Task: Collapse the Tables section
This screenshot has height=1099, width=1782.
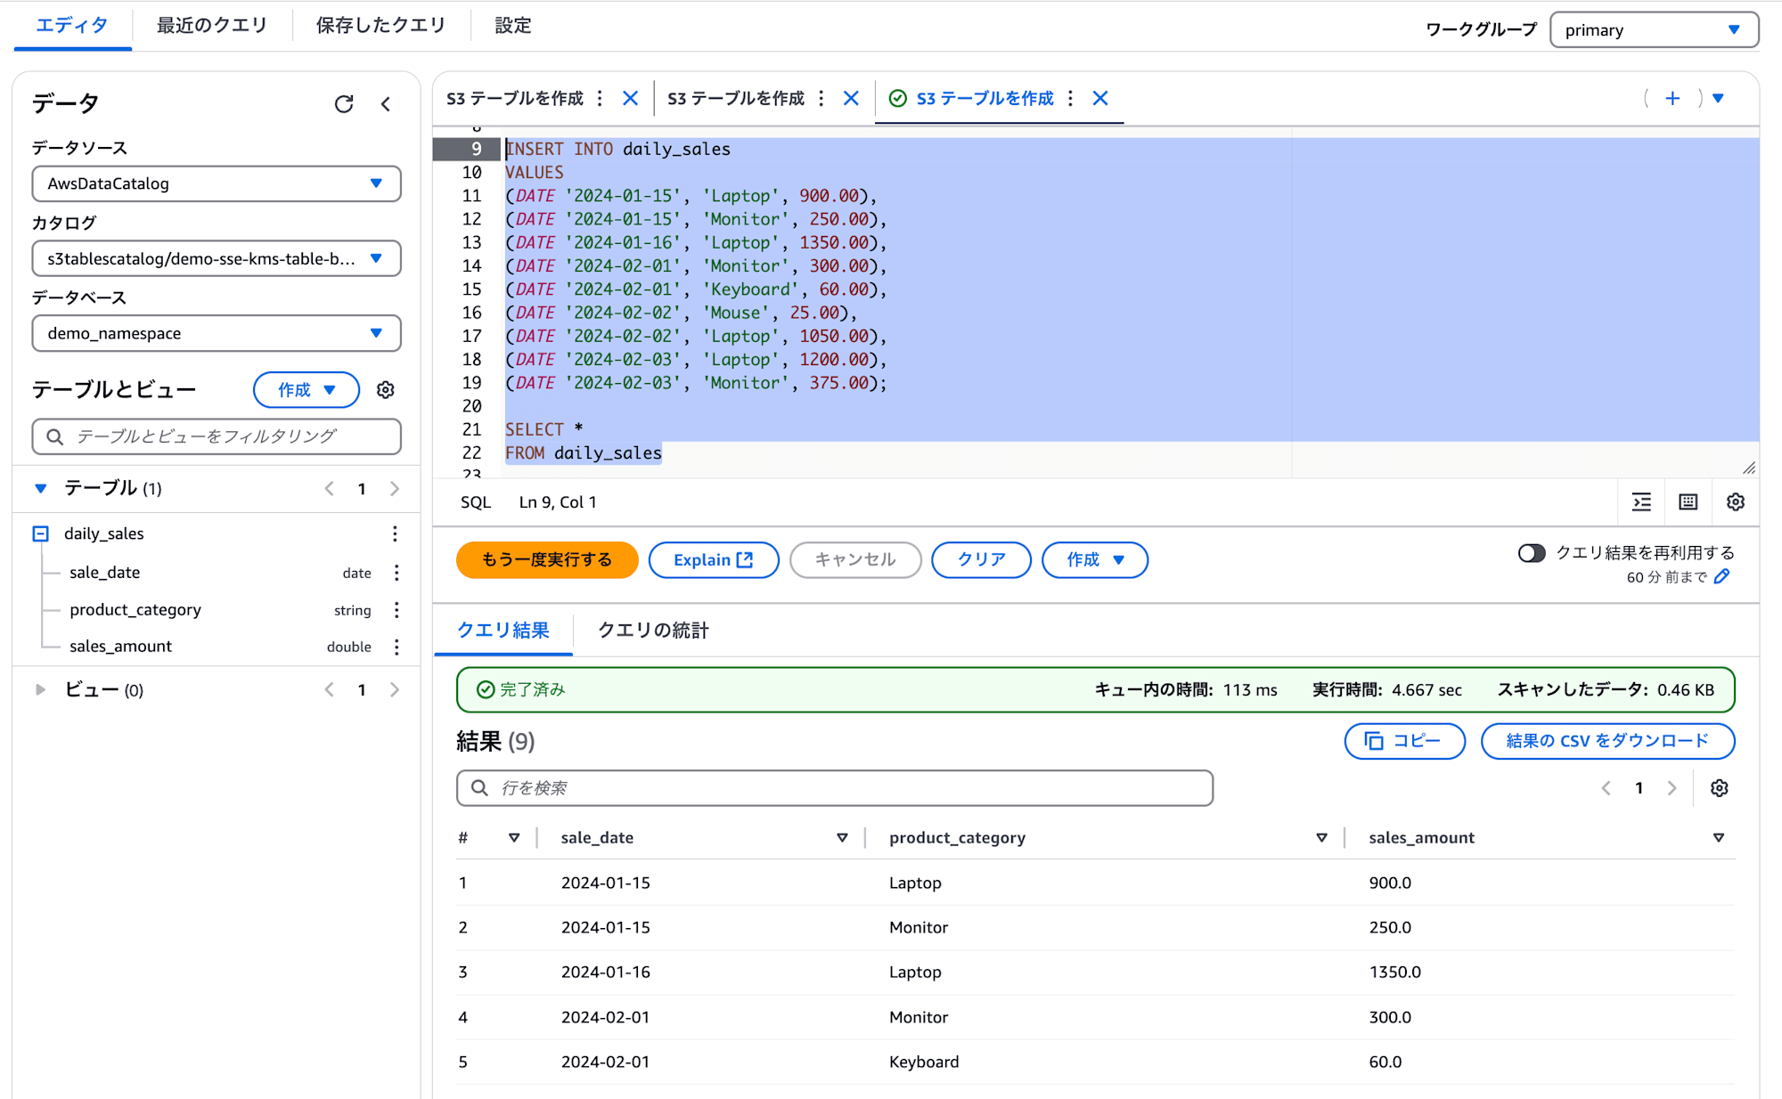Action: [41, 488]
